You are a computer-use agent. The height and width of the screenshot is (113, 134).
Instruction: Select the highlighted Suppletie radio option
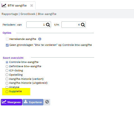click(x=7, y=92)
